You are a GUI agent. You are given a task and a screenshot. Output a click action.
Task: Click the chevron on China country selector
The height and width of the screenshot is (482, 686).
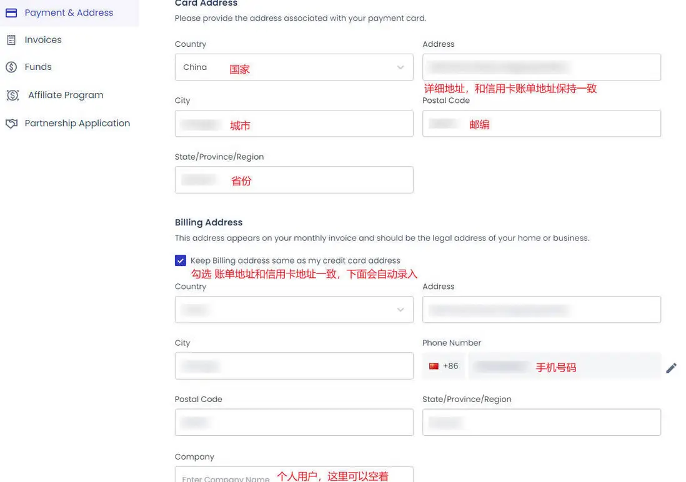(x=400, y=67)
